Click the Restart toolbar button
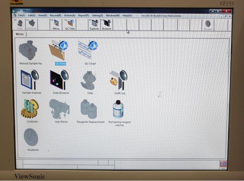Screen dimensions: 244x181 coord(208,25)
